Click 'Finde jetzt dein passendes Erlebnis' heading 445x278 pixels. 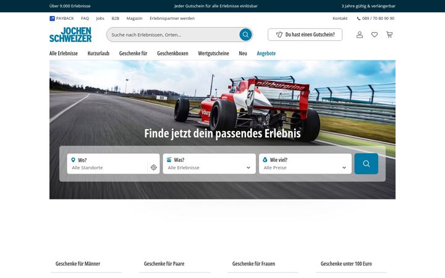[222, 133]
